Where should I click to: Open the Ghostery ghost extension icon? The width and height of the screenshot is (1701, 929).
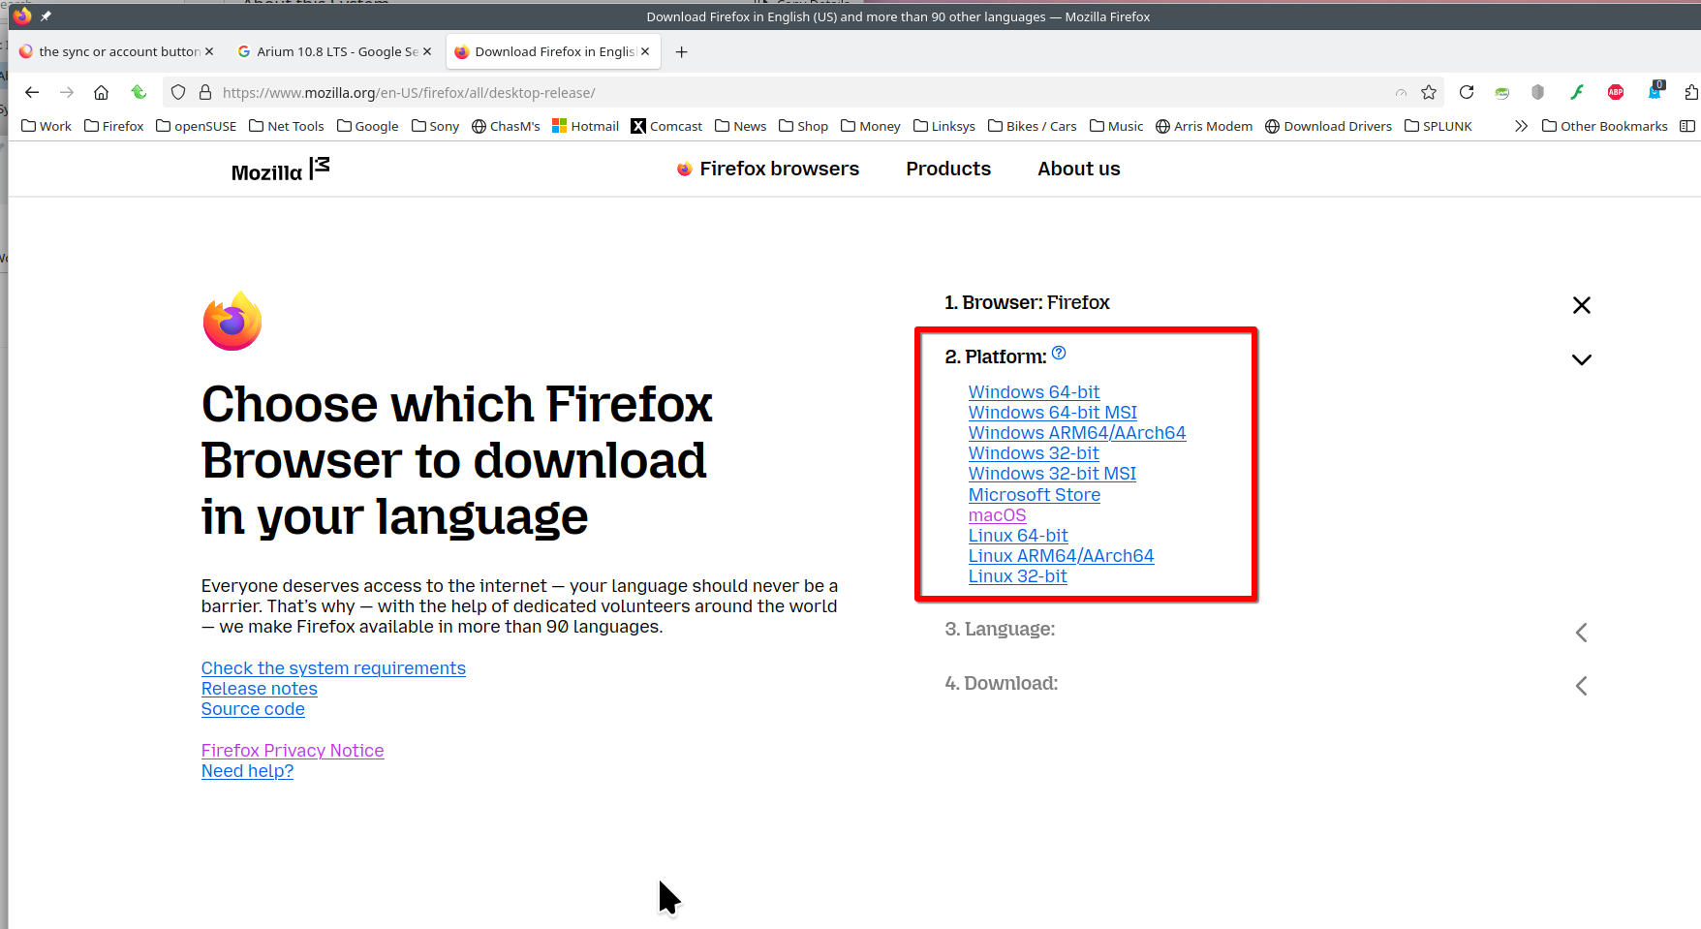tap(1655, 91)
